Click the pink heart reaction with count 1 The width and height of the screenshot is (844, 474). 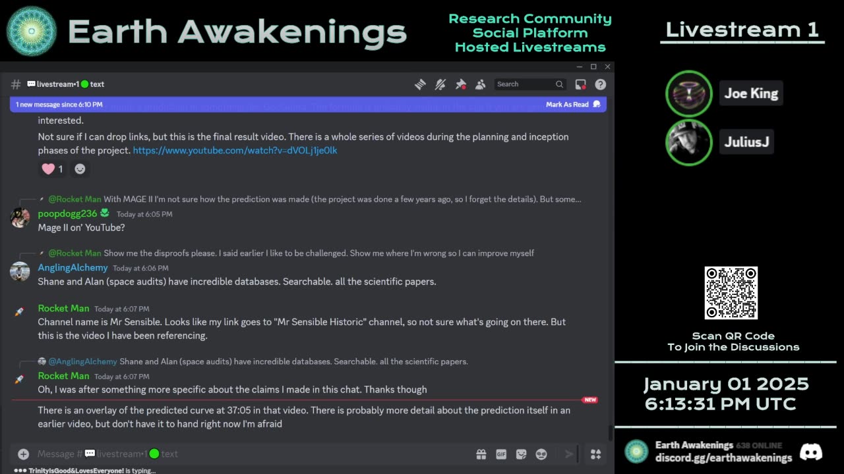pos(53,169)
